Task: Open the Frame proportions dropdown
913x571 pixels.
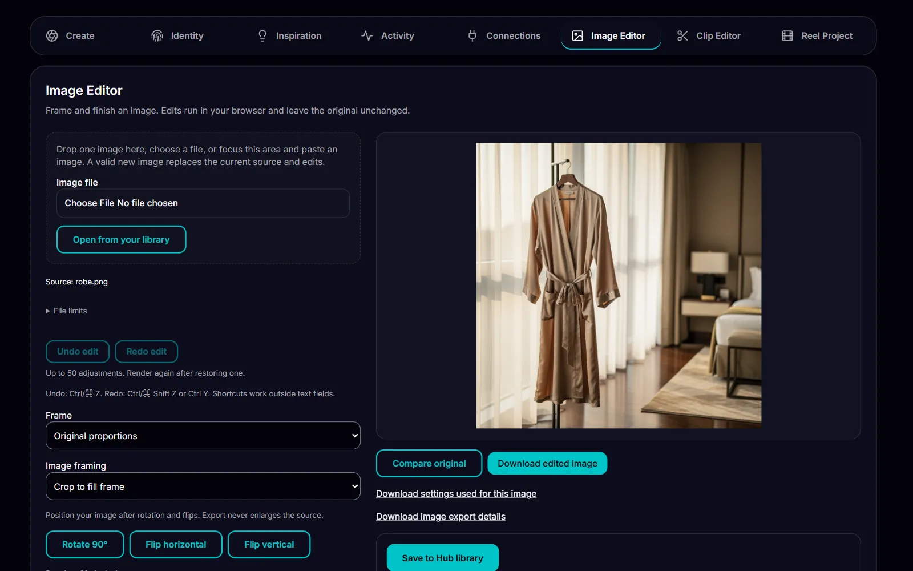Action: coord(203,436)
